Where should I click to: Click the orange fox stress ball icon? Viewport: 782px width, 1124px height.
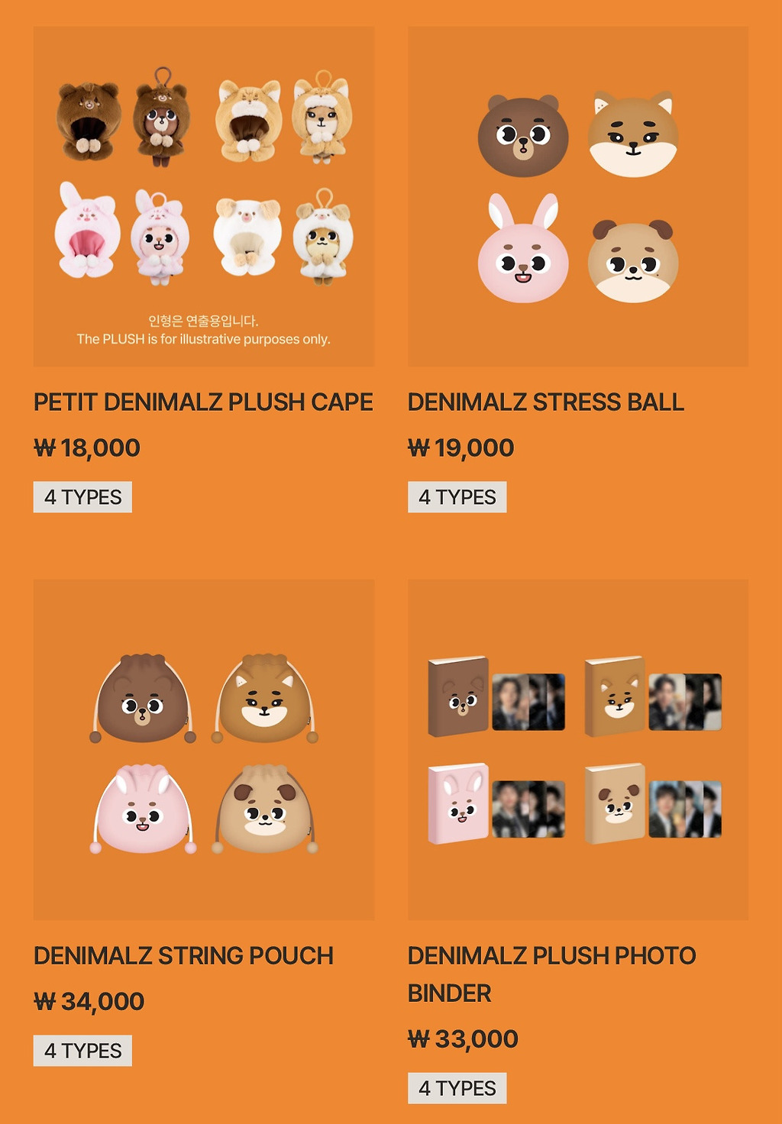(633, 134)
